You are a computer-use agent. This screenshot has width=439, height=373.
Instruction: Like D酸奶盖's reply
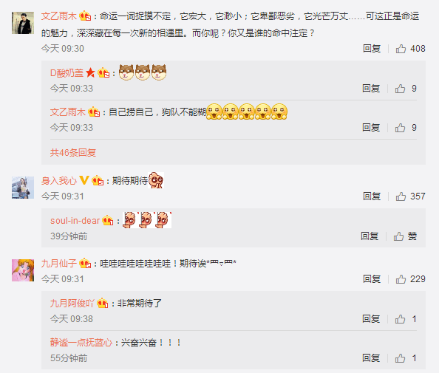(x=406, y=89)
